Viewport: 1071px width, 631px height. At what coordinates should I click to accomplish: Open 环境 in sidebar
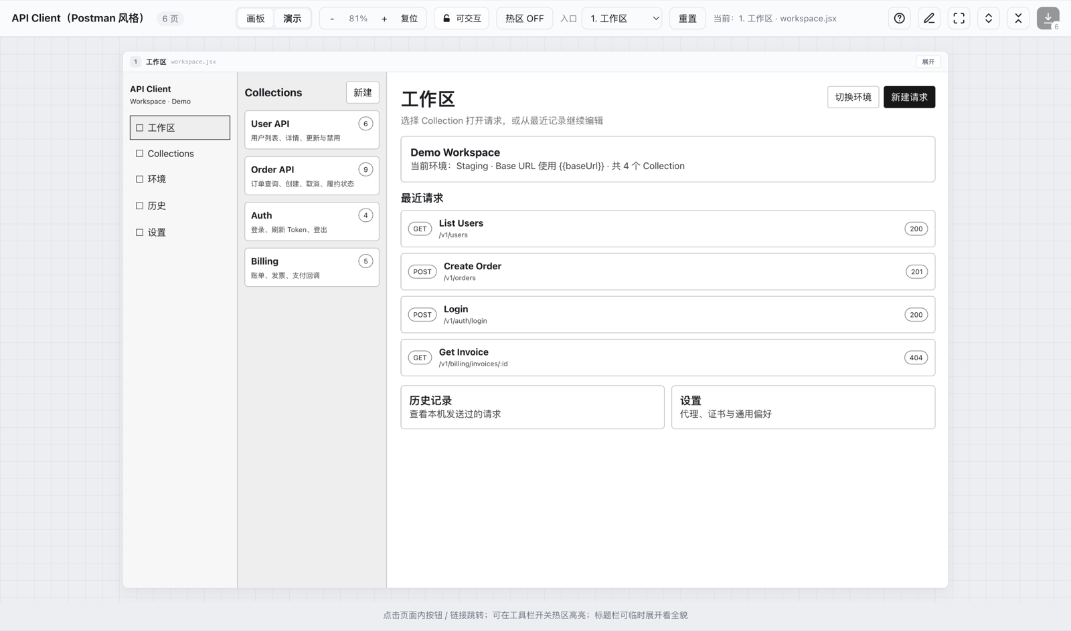180,179
